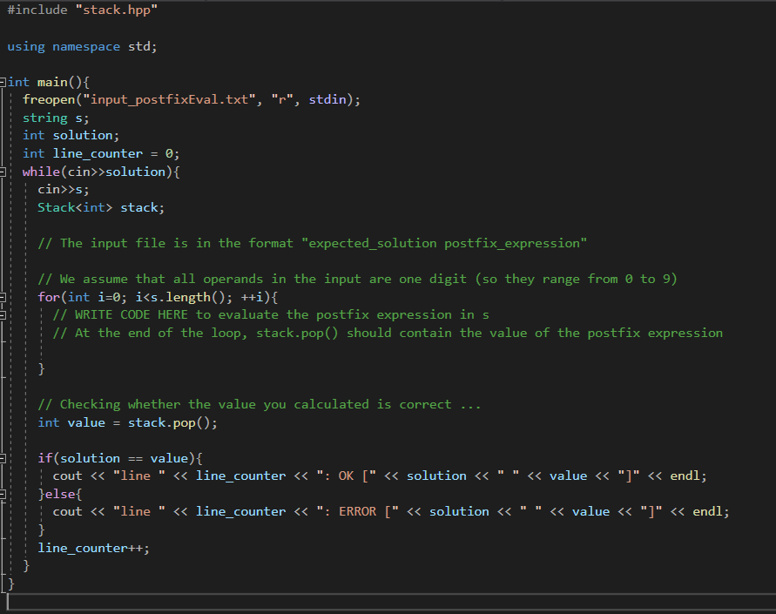Click the 'Checking whether the value' comment
776x614 pixels.
pos(260,405)
